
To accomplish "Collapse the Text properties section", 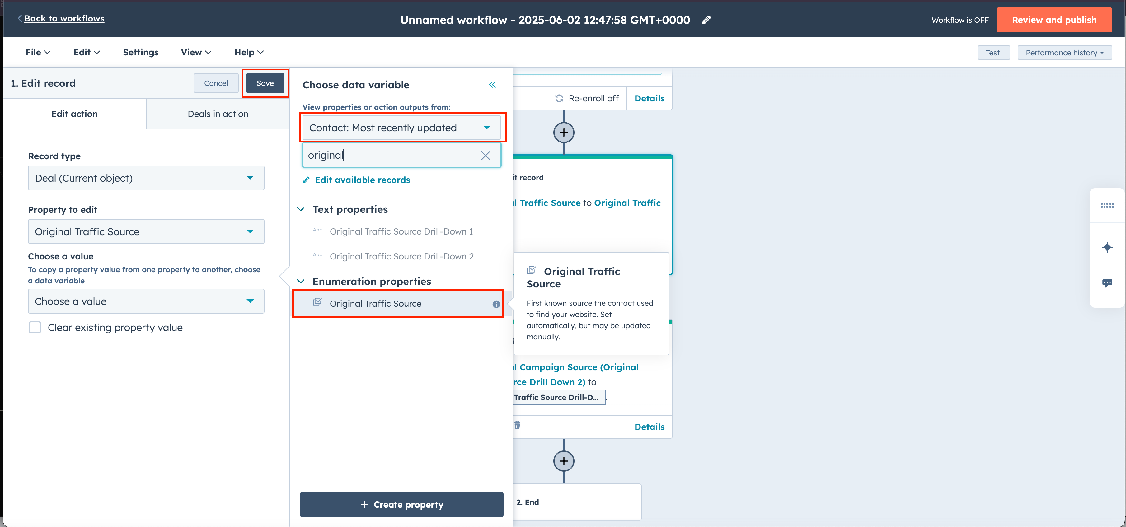I will tap(301, 209).
